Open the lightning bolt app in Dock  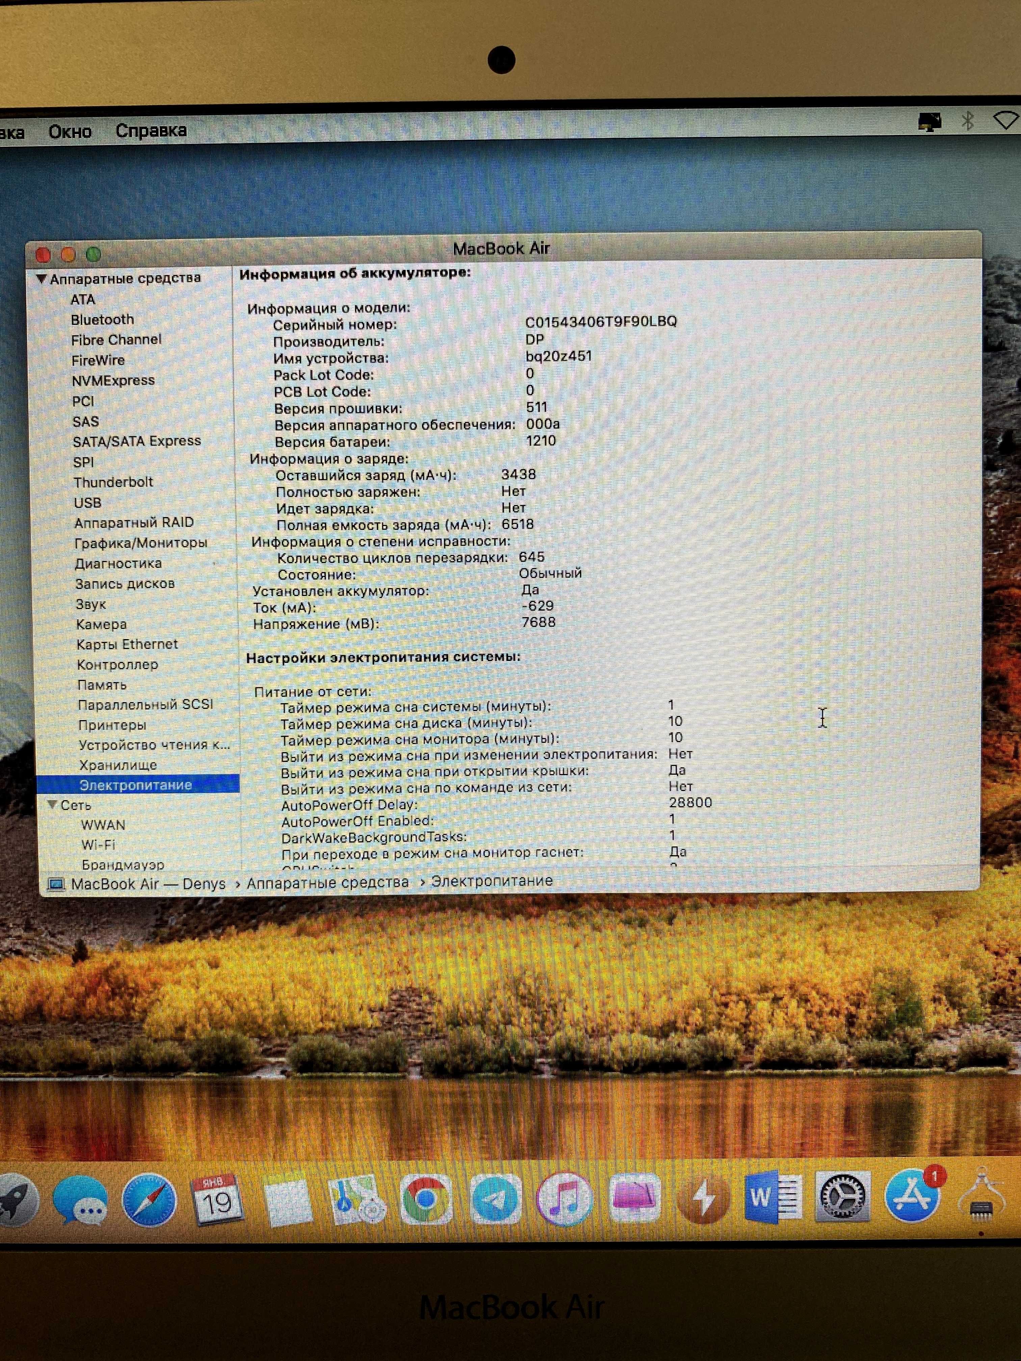point(703,1199)
